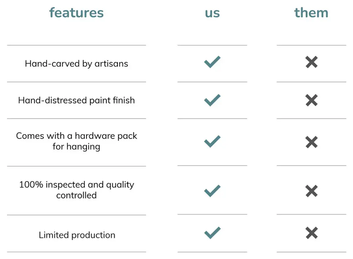Click the "controlled" text line
Screen dimensions: 353x259
(76, 195)
